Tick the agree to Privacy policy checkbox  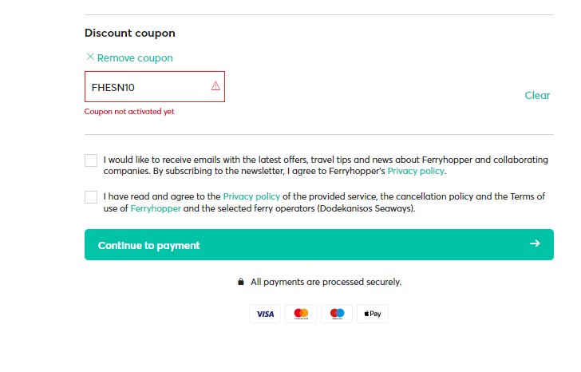91,197
